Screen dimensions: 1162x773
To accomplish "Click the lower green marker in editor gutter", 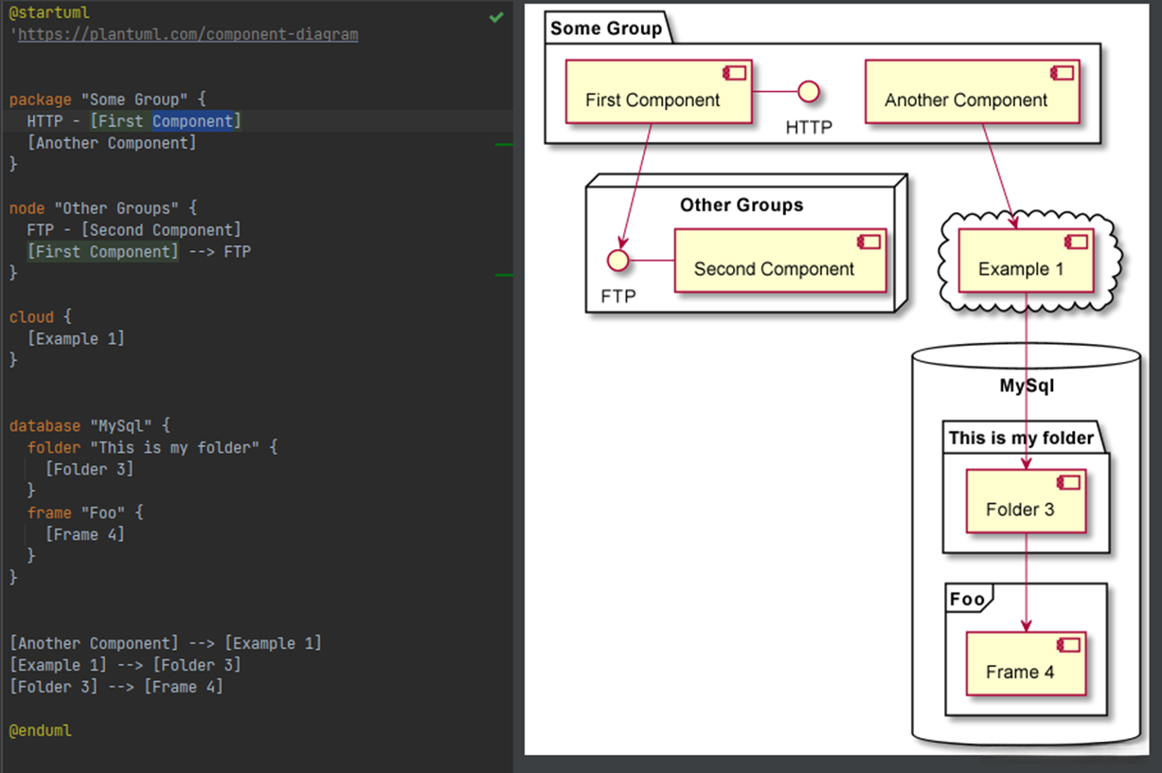I will pyautogui.click(x=504, y=275).
